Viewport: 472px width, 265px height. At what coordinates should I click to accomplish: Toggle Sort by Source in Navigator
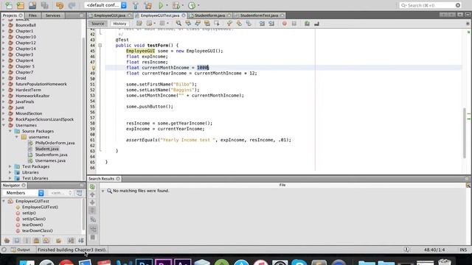pyautogui.click(x=81, y=241)
